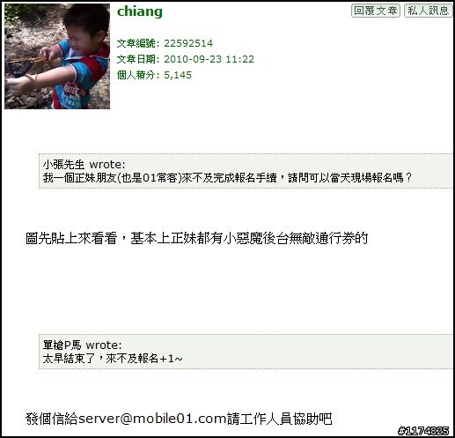The width and height of the screenshot is (455, 438).
Task: Click the score value 5,145
Action: coord(178,75)
